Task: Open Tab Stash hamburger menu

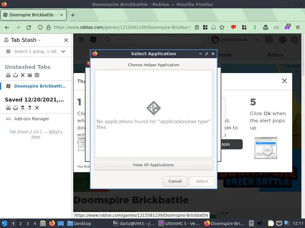Action: (8, 51)
